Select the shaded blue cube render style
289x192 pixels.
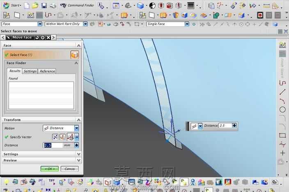tap(140, 6)
